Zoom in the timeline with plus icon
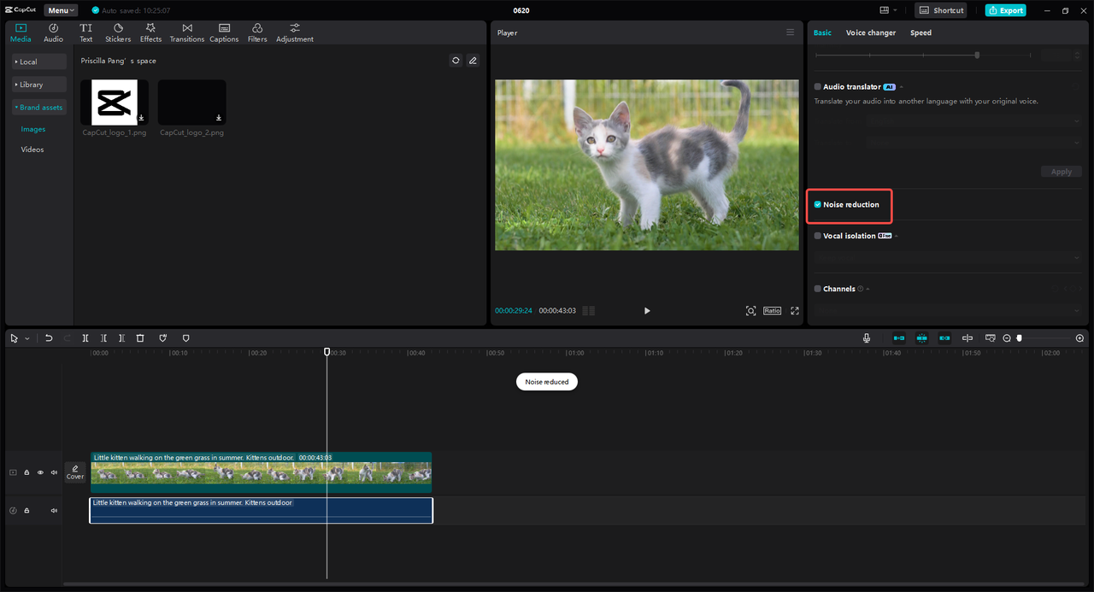The height and width of the screenshot is (592, 1094). tap(1079, 338)
